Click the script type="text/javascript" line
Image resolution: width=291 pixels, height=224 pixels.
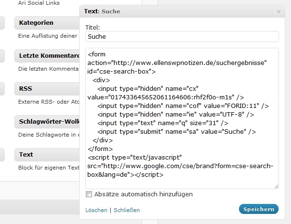[135, 157]
